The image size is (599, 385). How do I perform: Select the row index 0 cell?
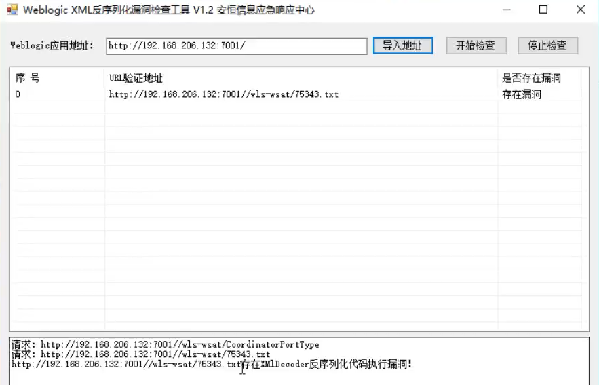(x=18, y=95)
